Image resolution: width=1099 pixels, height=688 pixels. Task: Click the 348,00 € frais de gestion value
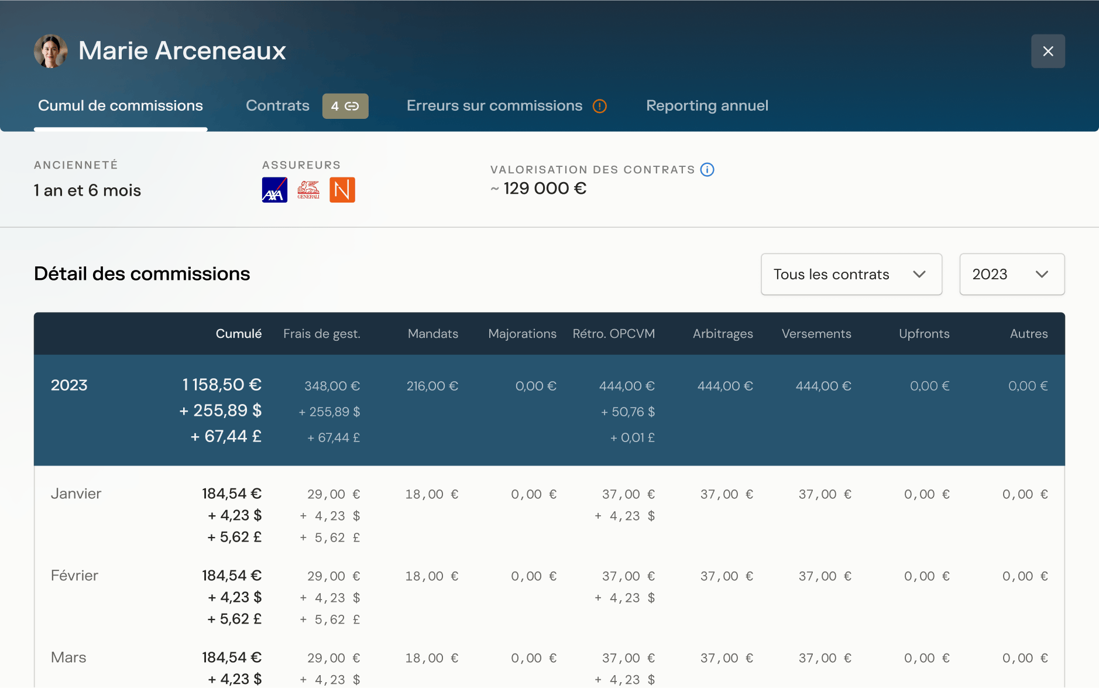(332, 386)
